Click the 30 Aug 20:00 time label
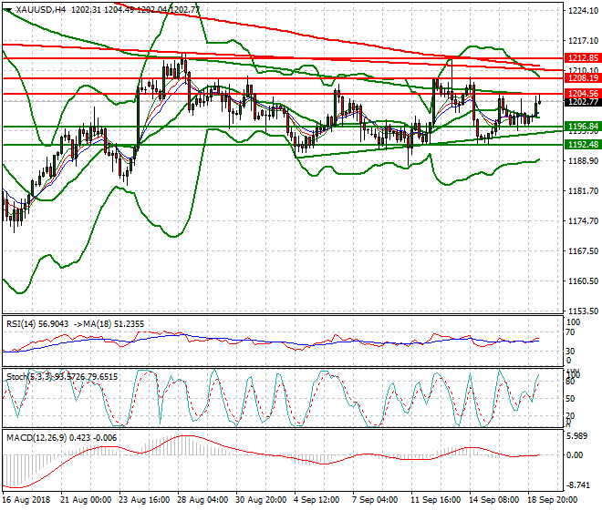 (x=261, y=500)
